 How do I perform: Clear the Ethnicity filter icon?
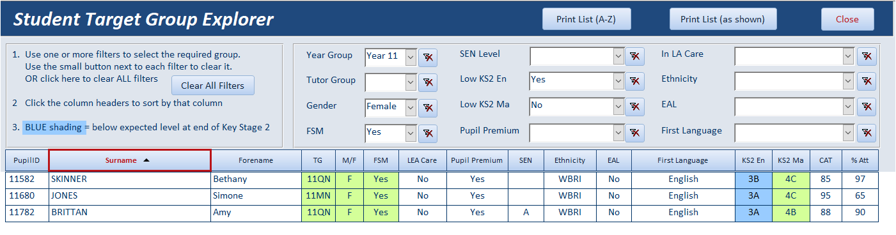tap(867, 82)
